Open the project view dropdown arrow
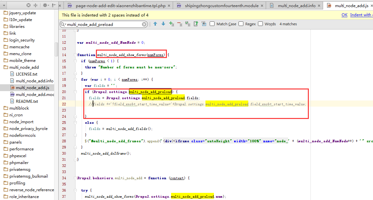The height and width of the screenshot is (200, 373). tap(4, 5)
